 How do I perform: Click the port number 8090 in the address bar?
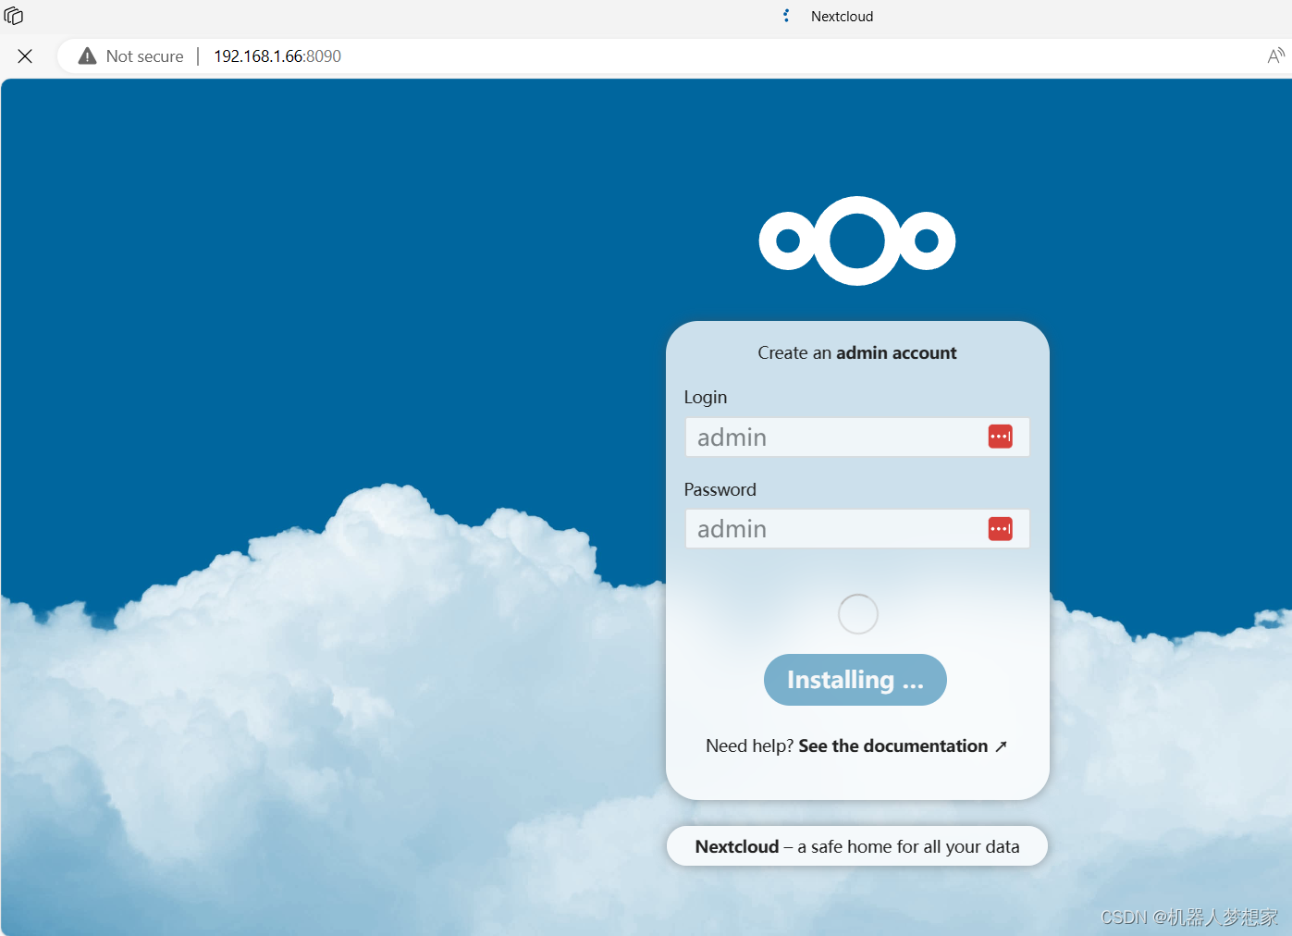(x=325, y=55)
